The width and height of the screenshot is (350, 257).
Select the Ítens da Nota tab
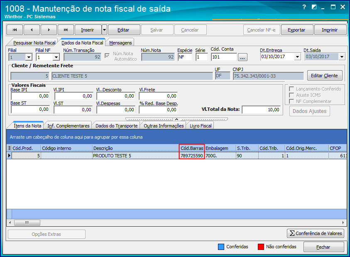pyautogui.click(x=27, y=126)
